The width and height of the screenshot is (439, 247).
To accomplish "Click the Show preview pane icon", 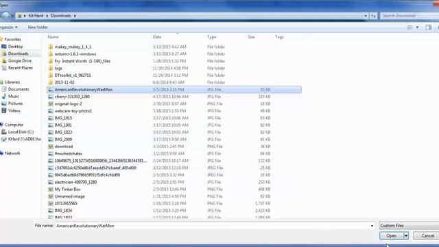I will point(428,27).
